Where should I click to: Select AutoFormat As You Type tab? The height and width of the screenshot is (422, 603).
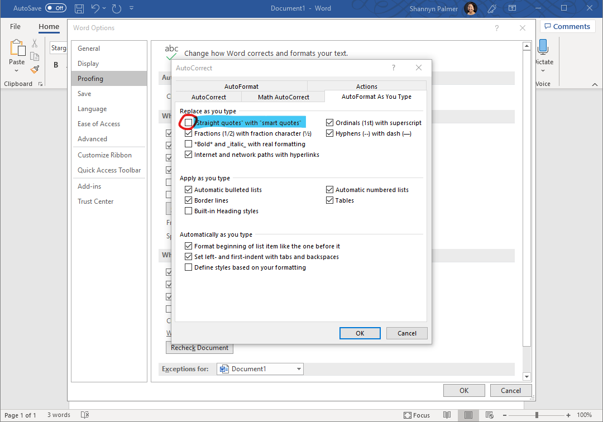pyautogui.click(x=376, y=97)
